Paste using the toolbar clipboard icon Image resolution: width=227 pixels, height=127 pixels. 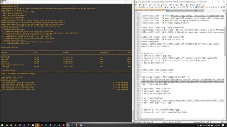pos(161,7)
